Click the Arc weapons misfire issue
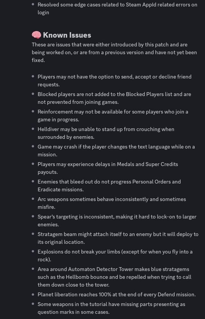This screenshot has height=319, width=205. [x=111, y=203]
